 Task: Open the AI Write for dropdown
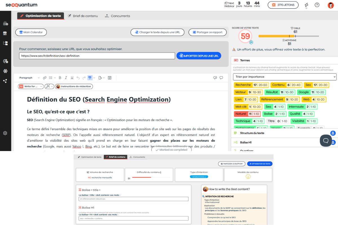pyautogui.click(x=31, y=86)
